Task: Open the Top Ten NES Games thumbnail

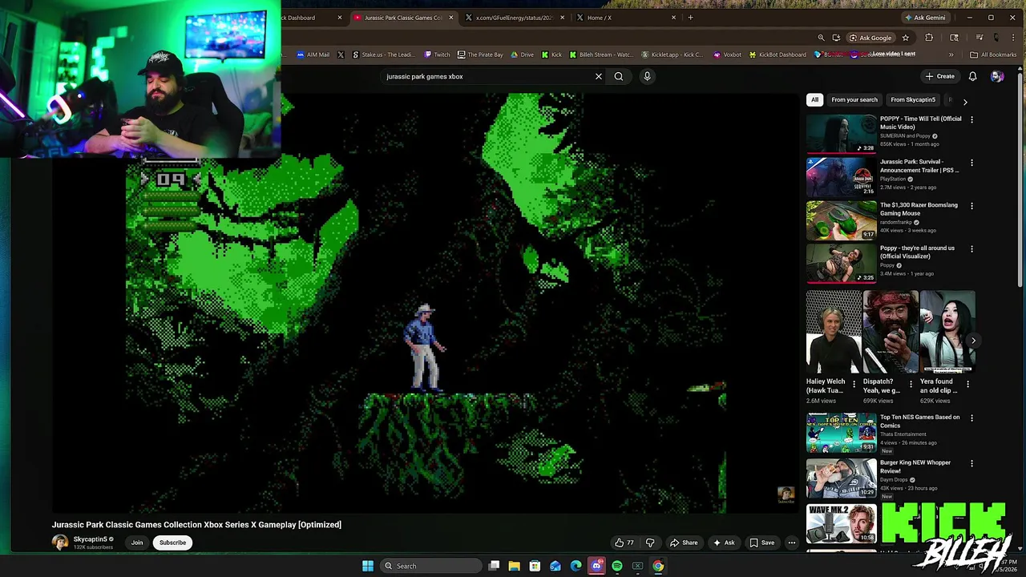Action: (x=842, y=433)
